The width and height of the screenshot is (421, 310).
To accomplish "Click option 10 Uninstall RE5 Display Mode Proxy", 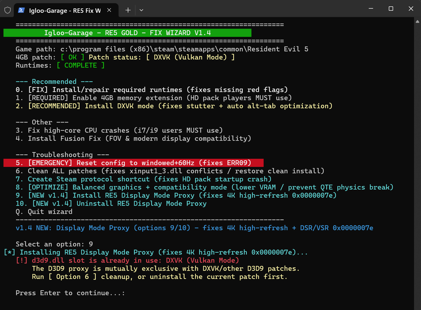I will tap(111, 203).
